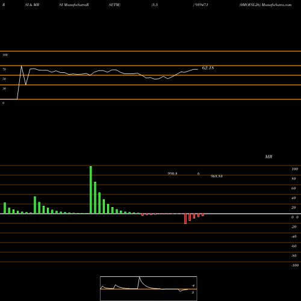The height and width of the screenshot is (301, 301).
Task: Click the RSI value 62.18 label
Action: coord(208,68)
